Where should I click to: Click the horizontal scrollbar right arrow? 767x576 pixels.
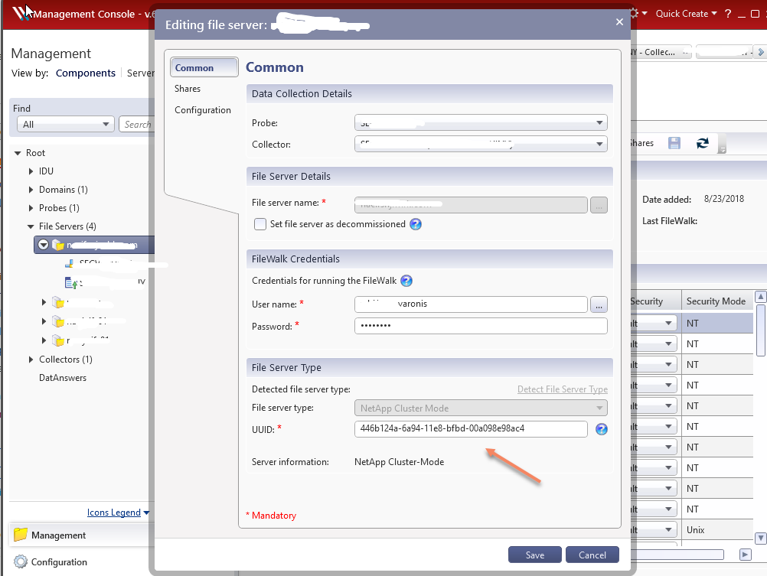coord(745,555)
